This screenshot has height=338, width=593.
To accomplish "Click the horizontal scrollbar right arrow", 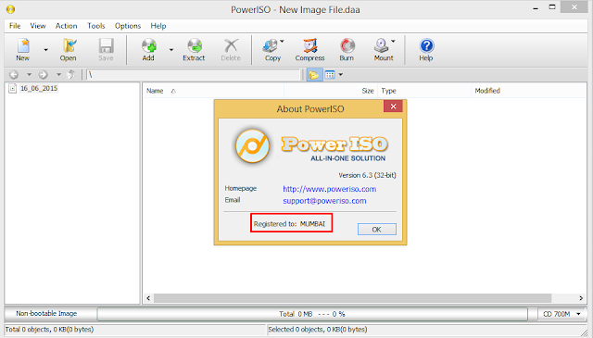I will [x=581, y=298].
